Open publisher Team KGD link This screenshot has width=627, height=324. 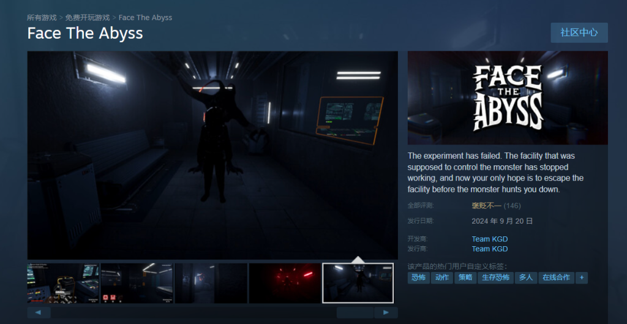(x=489, y=249)
